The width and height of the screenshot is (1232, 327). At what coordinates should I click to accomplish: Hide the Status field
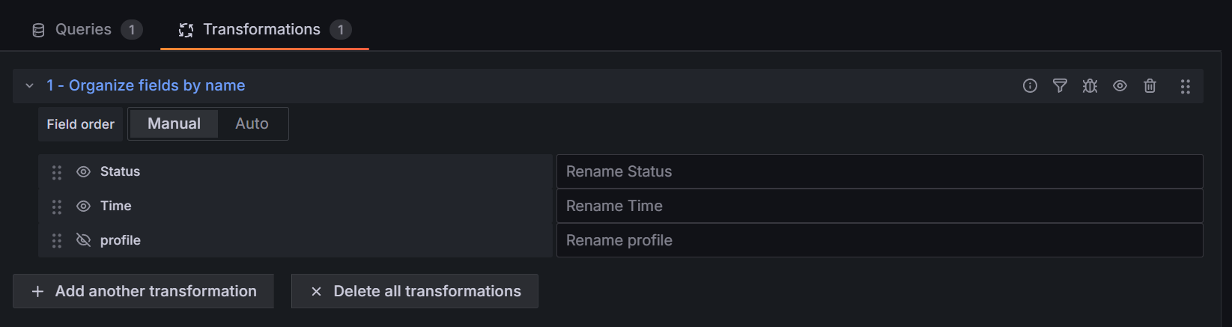[x=83, y=172]
